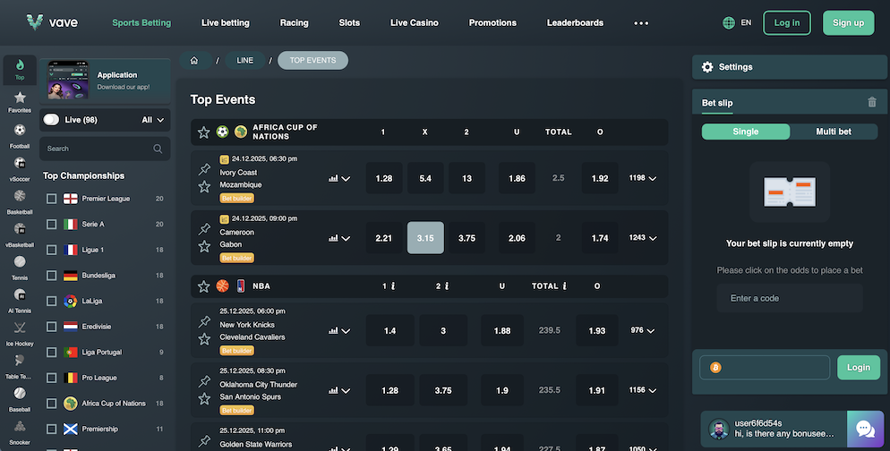Open the Slots menu
The width and height of the screenshot is (890, 451).
point(349,22)
